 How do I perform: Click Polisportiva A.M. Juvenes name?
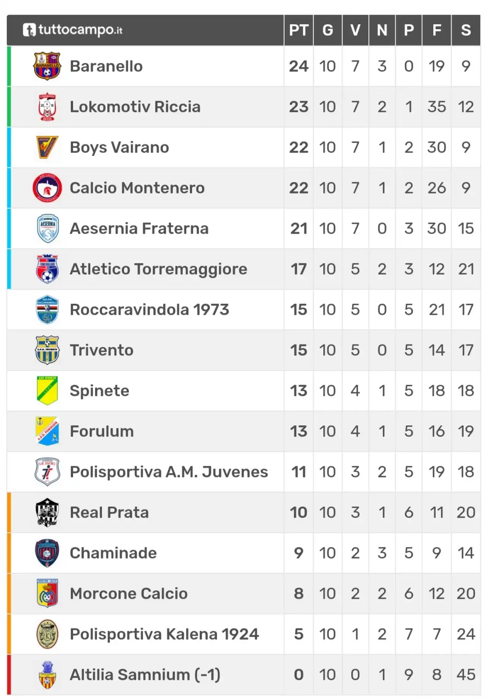pyautogui.click(x=169, y=472)
